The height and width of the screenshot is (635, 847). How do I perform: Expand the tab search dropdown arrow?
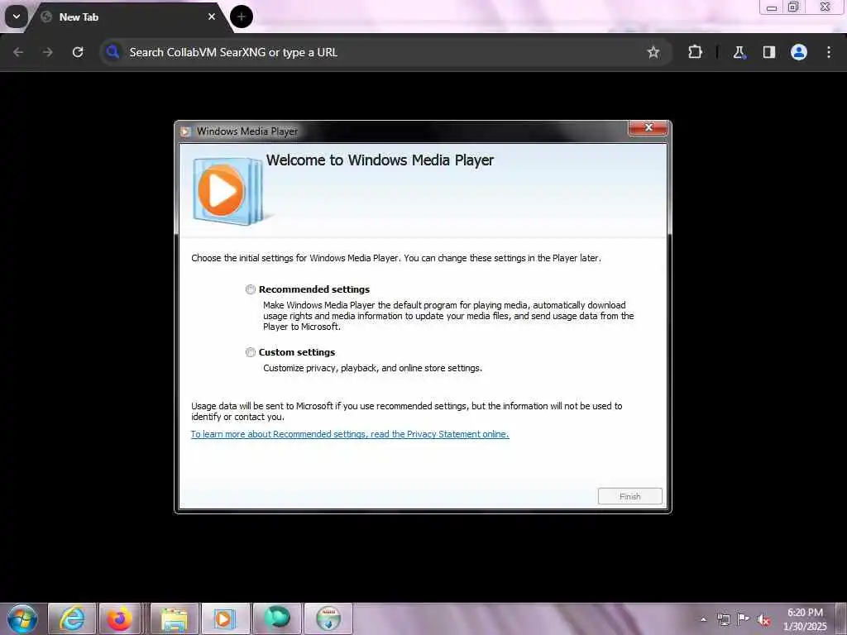pyautogui.click(x=17, y=17)
